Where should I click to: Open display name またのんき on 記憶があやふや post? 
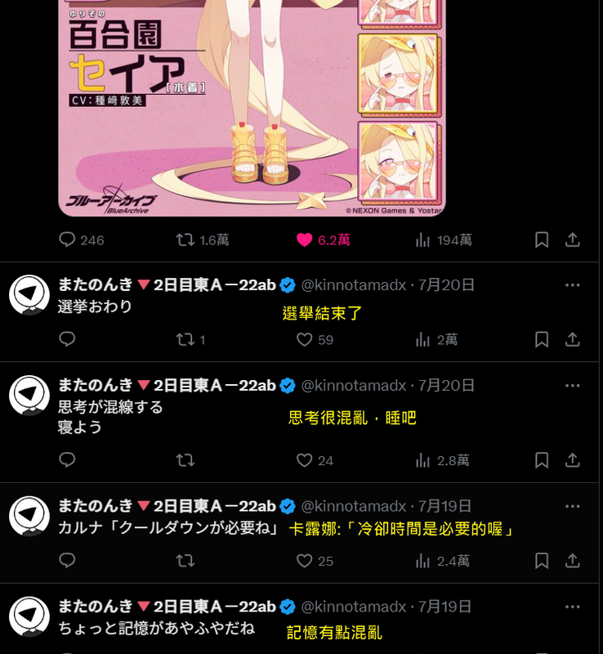pyautogui.click(x=96, y=607)
